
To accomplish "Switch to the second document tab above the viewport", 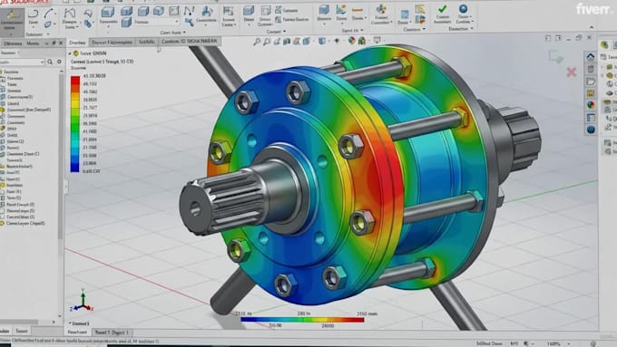I will coord(112,42).
